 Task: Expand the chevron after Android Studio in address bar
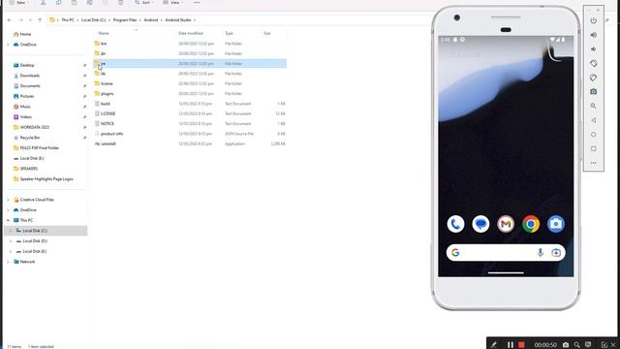click(x=195, y=19)
